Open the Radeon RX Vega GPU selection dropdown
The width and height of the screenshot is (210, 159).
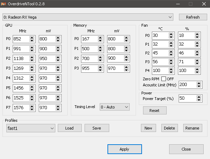click(88, 17)
